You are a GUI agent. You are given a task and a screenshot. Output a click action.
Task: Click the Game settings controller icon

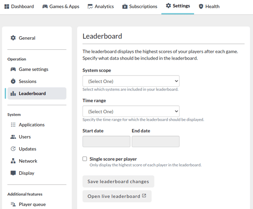click(13, 69)
